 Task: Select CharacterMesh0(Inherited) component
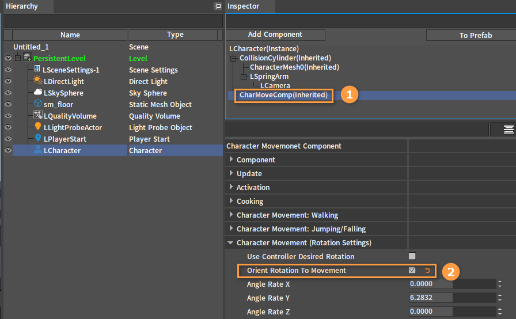294,67
